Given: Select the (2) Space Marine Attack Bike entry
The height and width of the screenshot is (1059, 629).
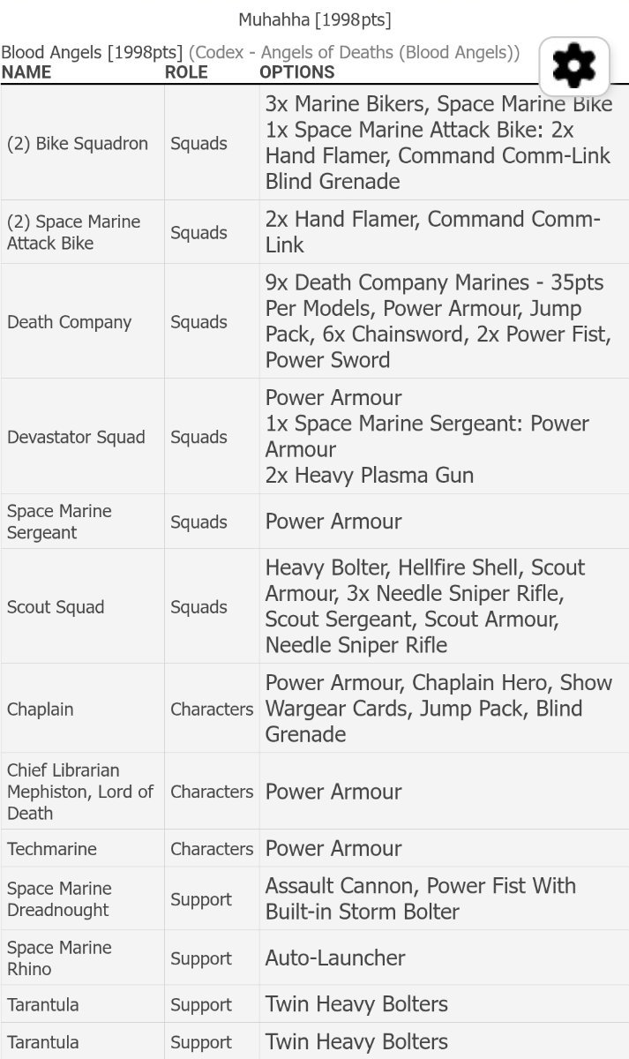Looking at the screenshot, I should [x=314, y=232].
